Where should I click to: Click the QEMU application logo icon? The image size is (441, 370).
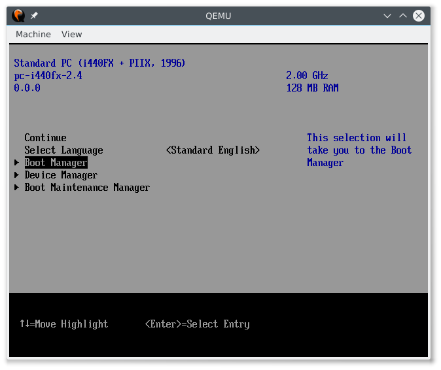pos(18,16)
